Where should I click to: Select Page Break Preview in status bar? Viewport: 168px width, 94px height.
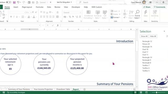pyautogui.click(x=146, y=92)
